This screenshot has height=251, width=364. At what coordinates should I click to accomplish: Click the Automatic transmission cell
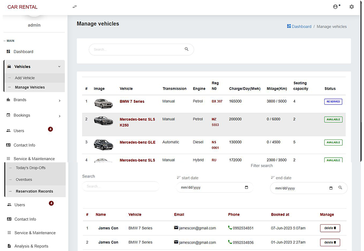171,142
